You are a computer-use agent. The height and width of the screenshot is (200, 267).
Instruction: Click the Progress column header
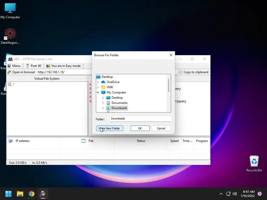[202, 141]
